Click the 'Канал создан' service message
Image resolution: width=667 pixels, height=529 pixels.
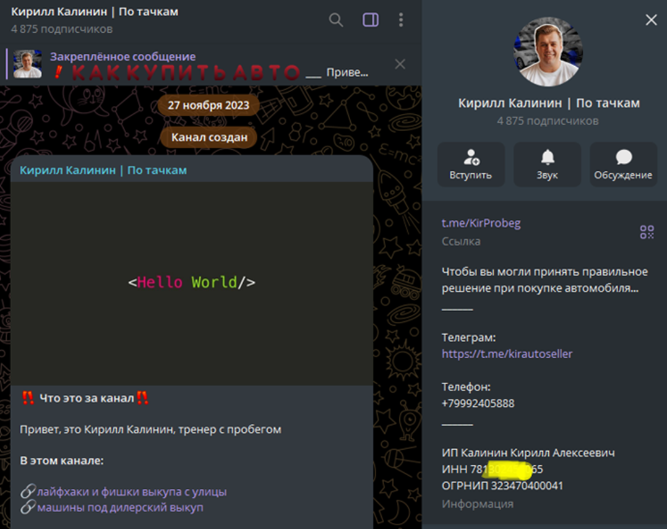click(209, 137)
